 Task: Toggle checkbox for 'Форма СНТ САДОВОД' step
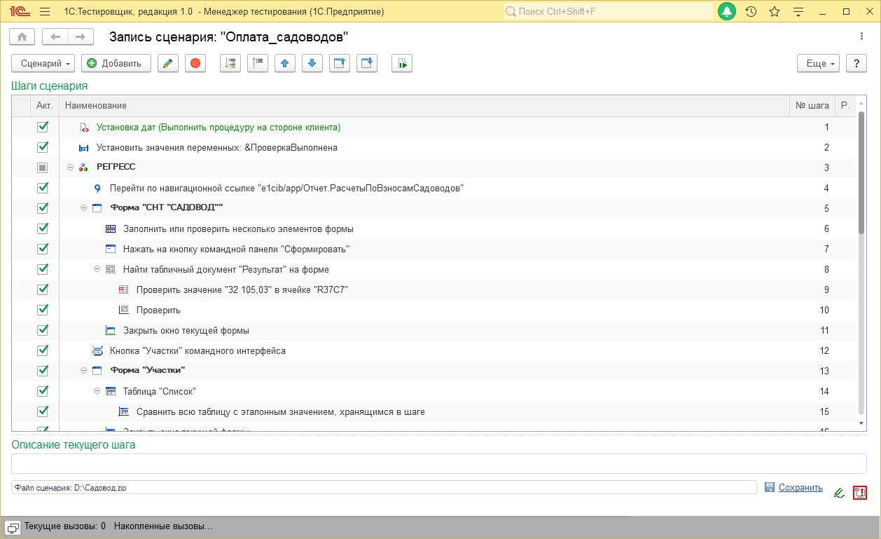point(43,208)
